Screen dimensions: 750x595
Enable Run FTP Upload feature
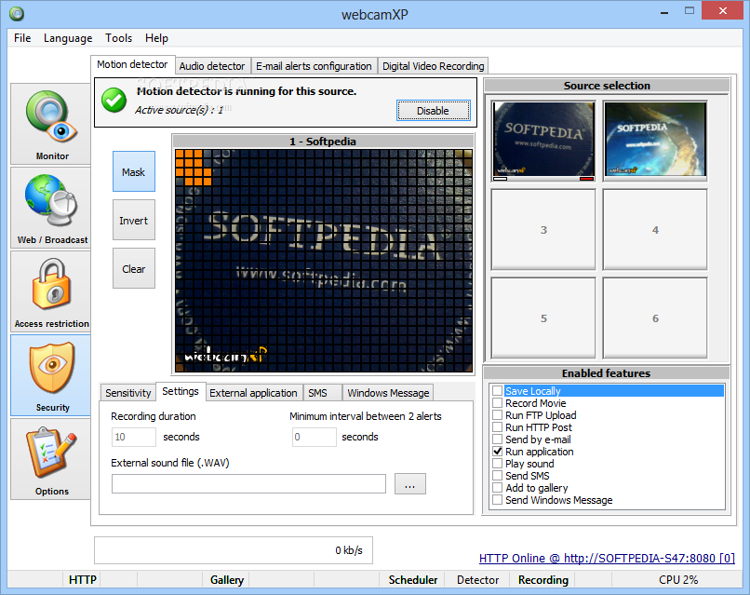click(498, 414)
